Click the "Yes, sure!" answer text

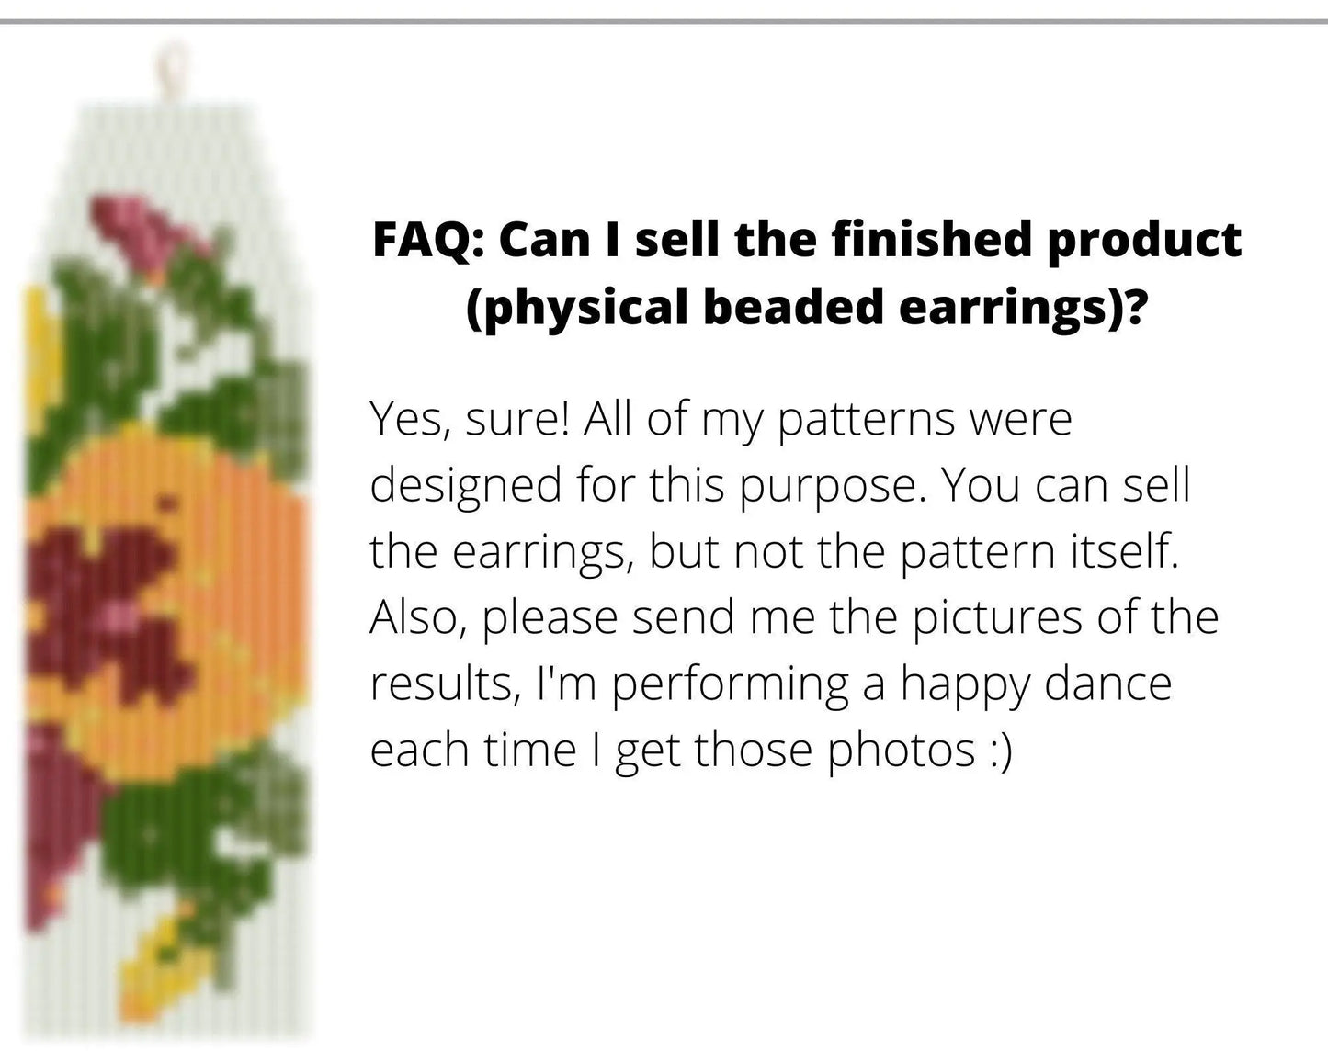point(469,420)
